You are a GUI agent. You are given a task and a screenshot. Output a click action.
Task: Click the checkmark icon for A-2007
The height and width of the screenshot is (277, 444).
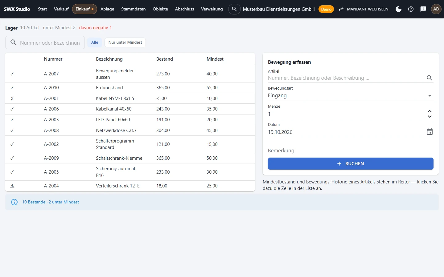tap(12, 74)
